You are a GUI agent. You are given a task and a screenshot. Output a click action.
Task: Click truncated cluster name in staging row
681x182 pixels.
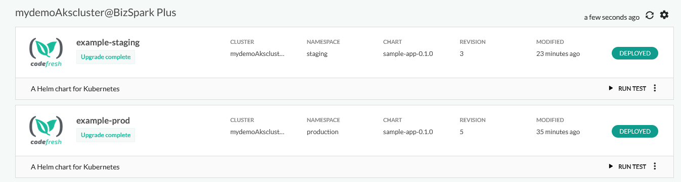257,53
